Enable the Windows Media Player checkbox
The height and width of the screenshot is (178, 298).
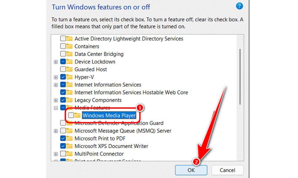click(x=71, y=115)
